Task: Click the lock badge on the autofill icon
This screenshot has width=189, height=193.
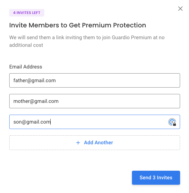Action: point(174,124)
